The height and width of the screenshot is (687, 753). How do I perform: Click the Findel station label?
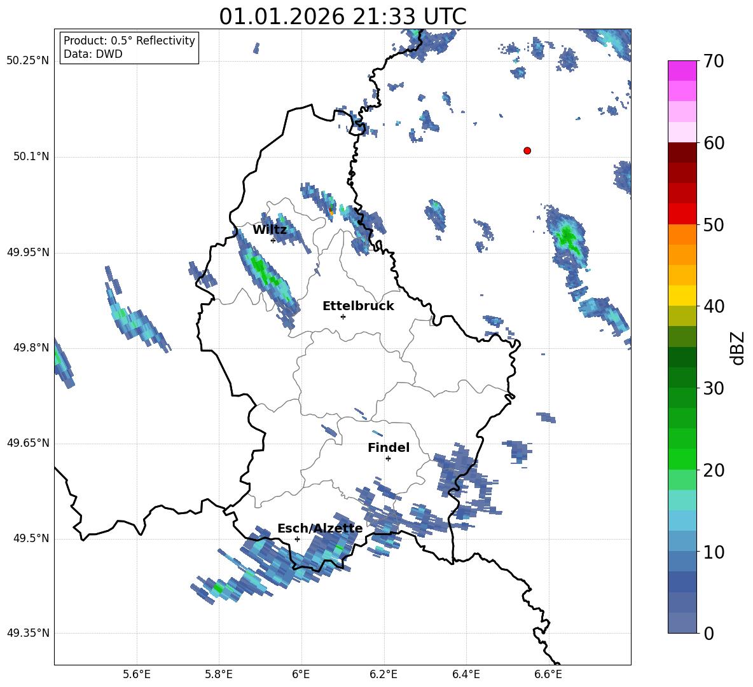pos(389,447)
